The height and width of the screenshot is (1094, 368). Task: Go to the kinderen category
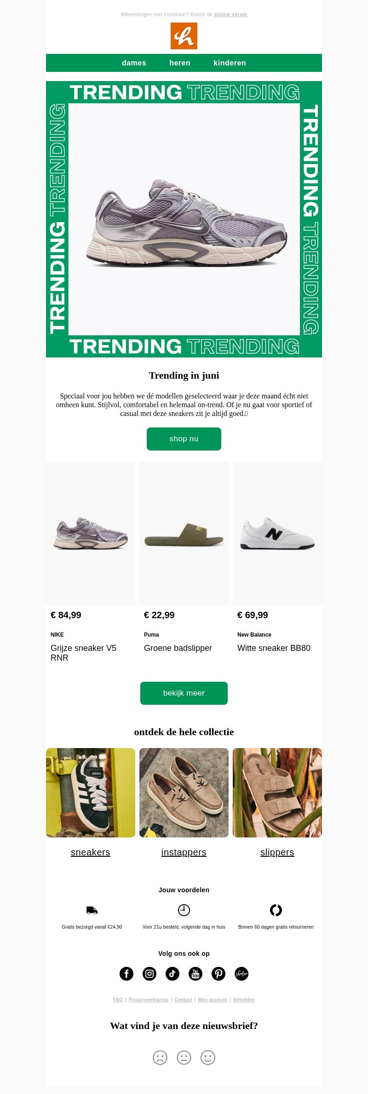(230, 63)
